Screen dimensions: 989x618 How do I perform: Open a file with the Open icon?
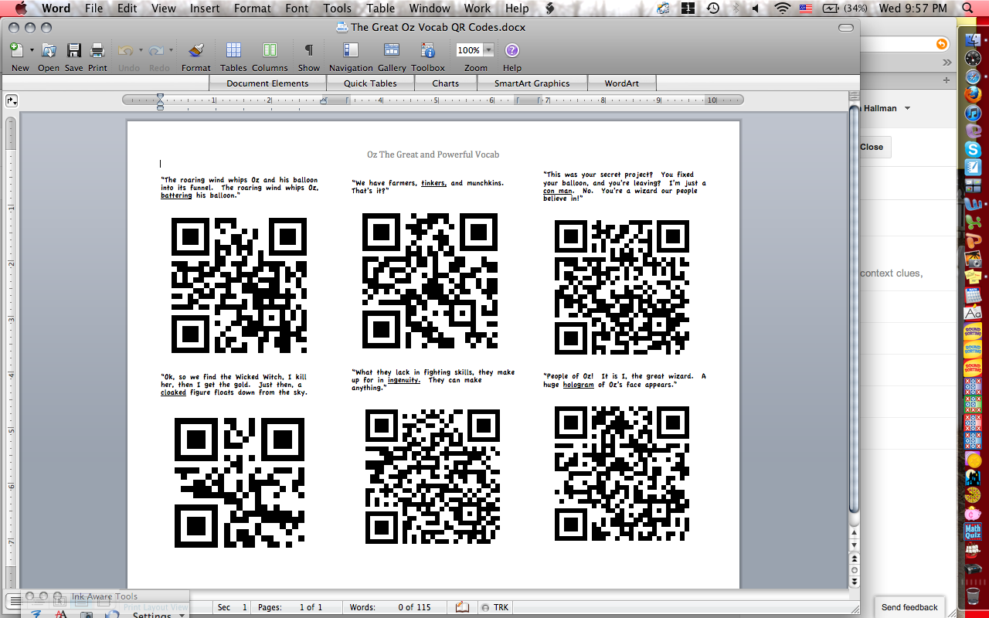click(48, 49)
